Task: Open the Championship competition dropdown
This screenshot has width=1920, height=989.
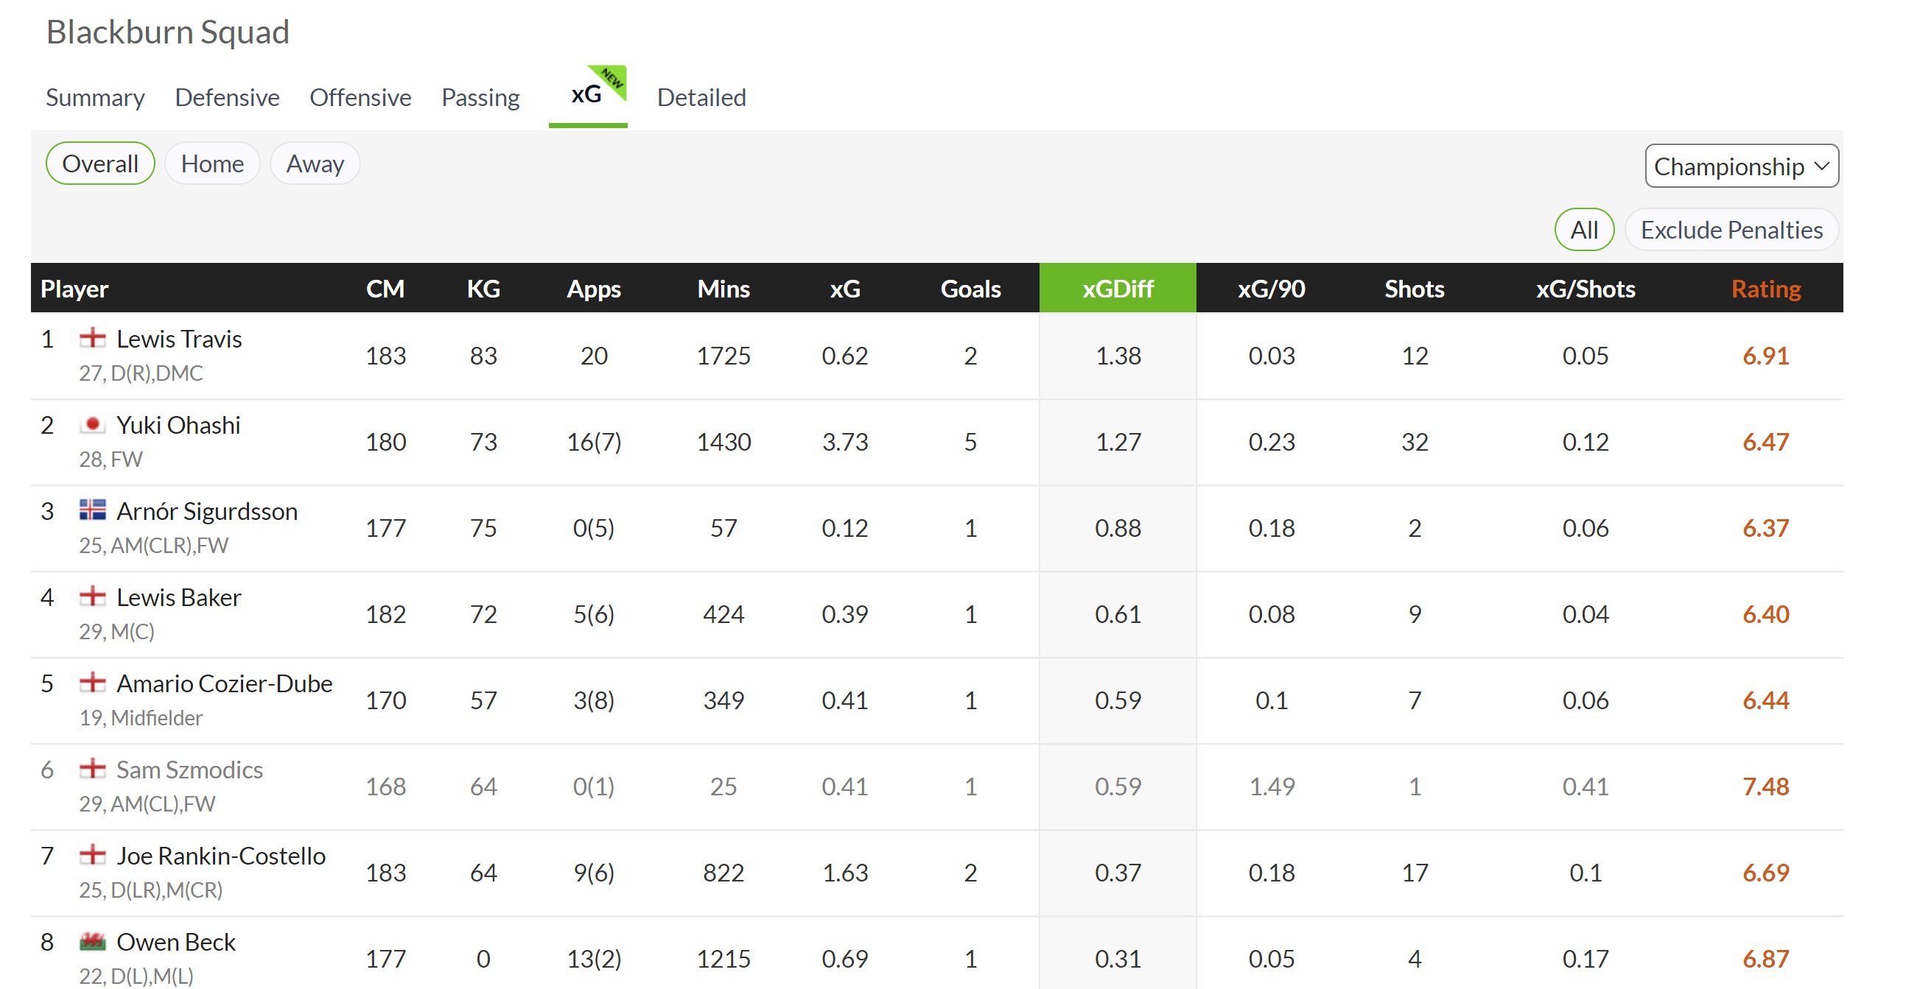Action: [1742, 166]
